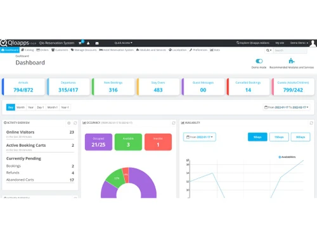Select the Year-1 period button
Screen dimensions: 317x238
click(x=65, y=107)
